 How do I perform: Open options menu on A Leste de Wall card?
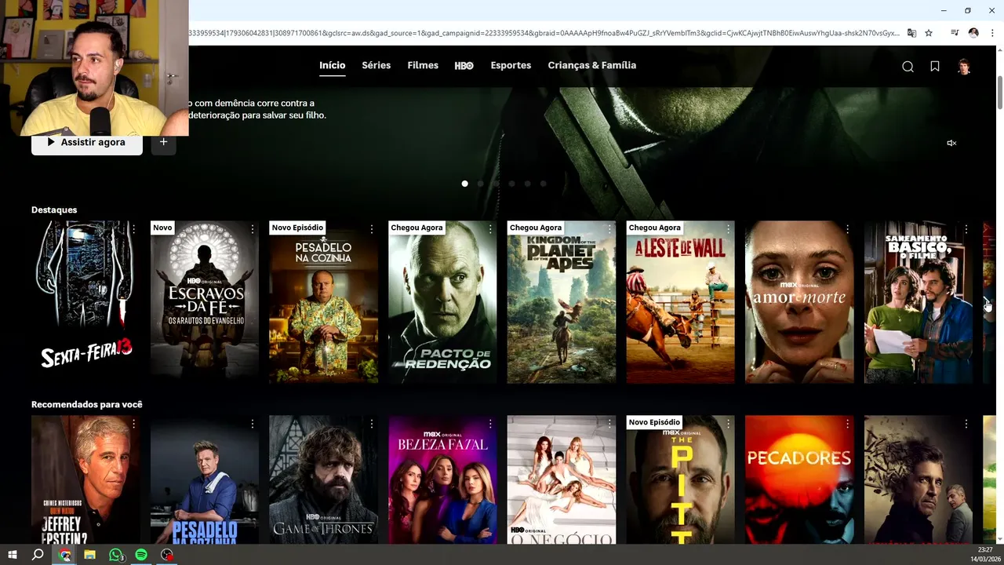[729, 229]
